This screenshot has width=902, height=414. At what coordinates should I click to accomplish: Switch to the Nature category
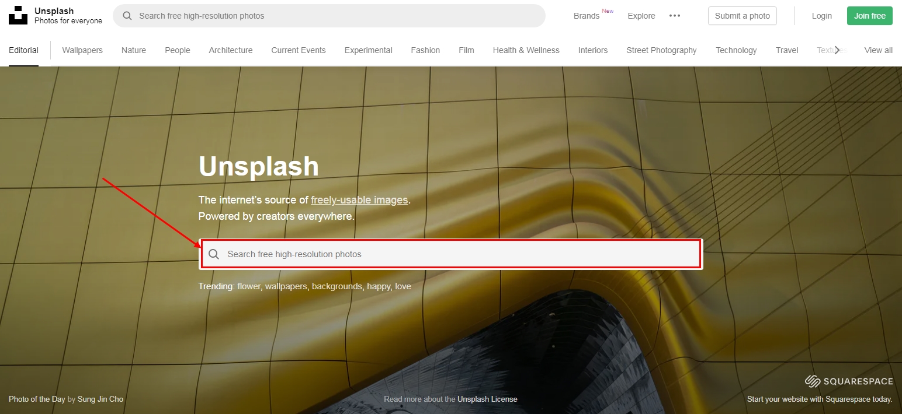pos(134,50)
